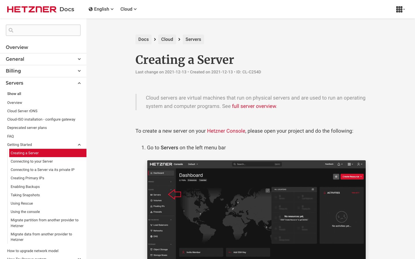Open the apps grid menu icon

(400, 9)
